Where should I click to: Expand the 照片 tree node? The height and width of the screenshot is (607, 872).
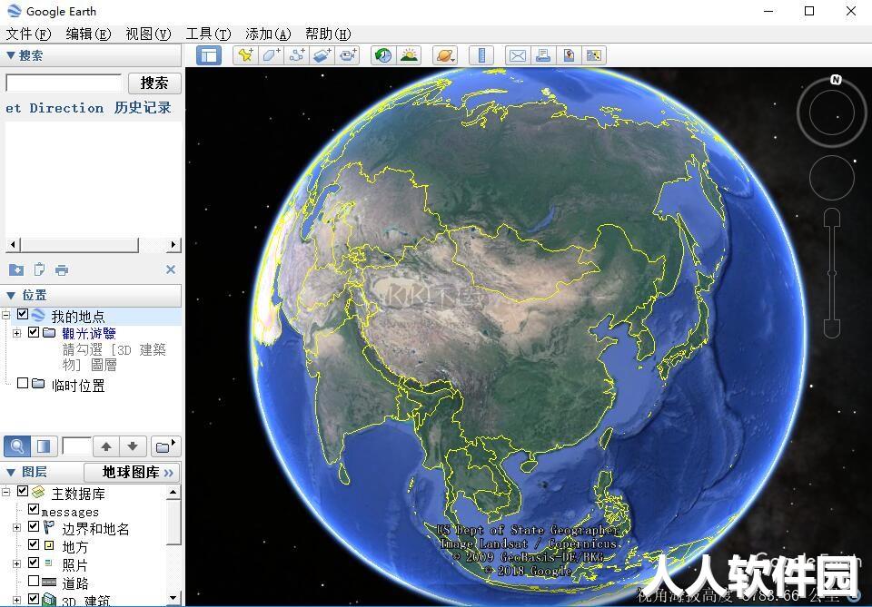pos(16,563)
